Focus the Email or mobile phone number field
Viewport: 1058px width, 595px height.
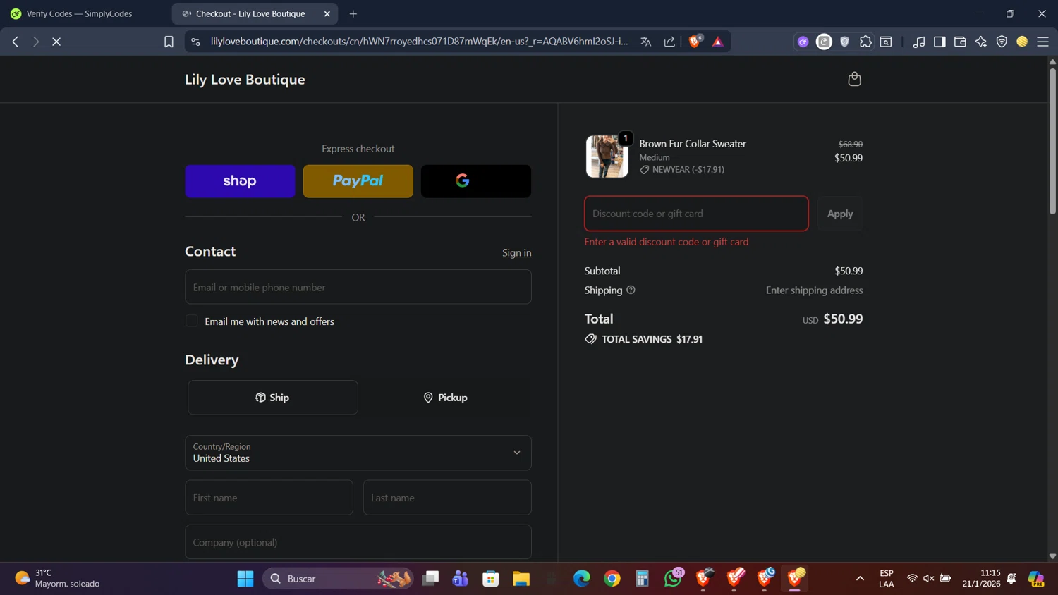pyautogui.click(x=358, y=287)
